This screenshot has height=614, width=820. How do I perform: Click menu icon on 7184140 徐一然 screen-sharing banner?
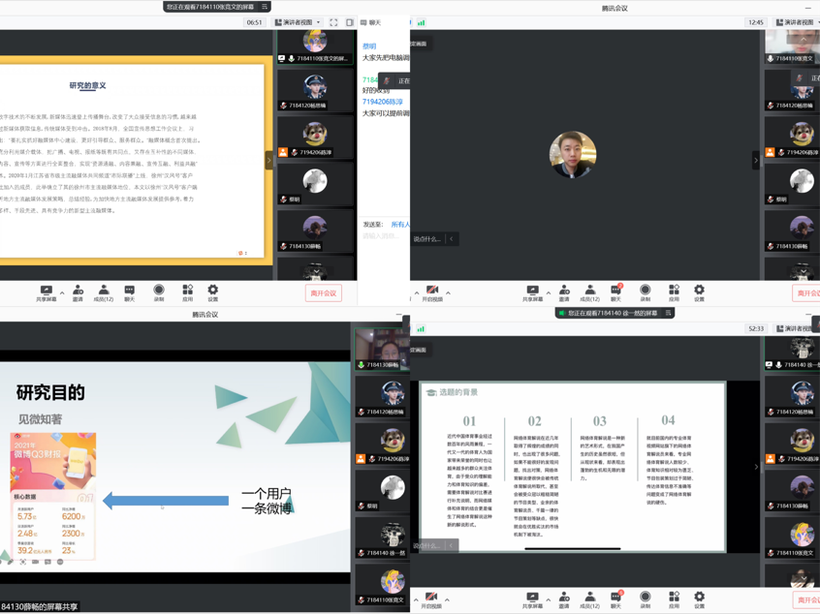[667, 313]
